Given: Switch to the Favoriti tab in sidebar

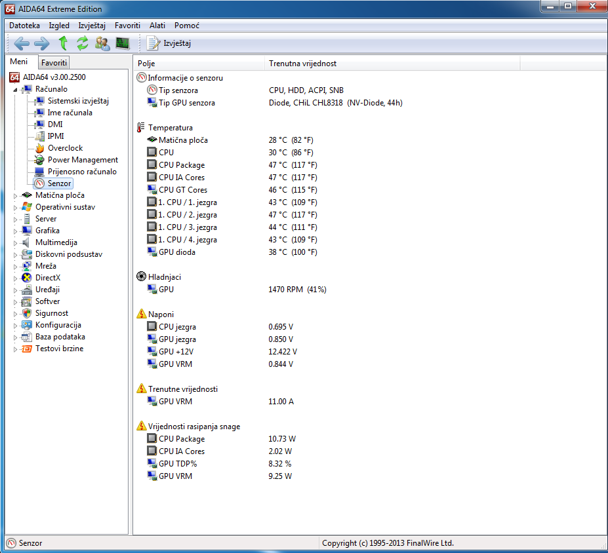Looking at the screenshot, I should [x=54, y=62].
